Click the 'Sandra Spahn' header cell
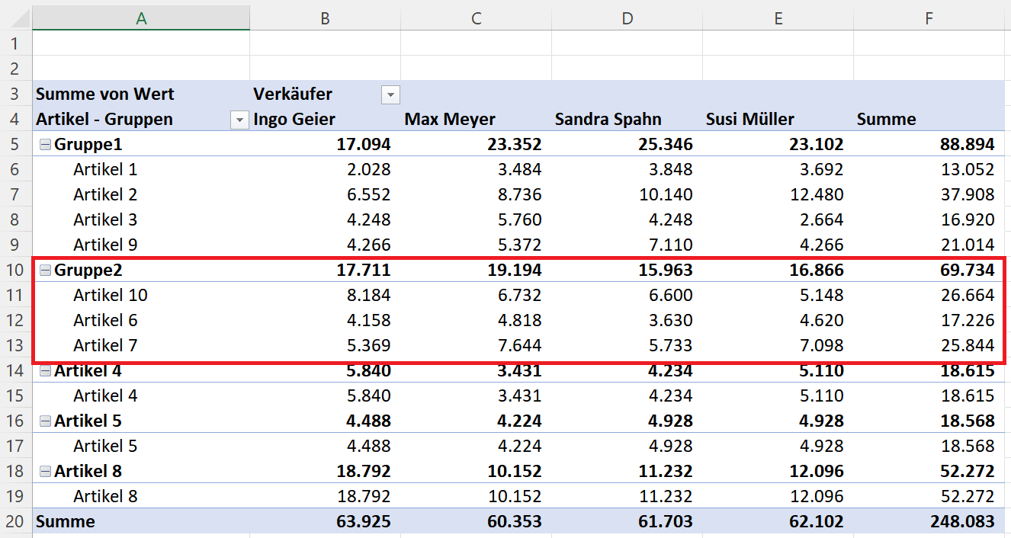Image resolution: width=1011 pixels, height=538 pixels. pos(627,119)
